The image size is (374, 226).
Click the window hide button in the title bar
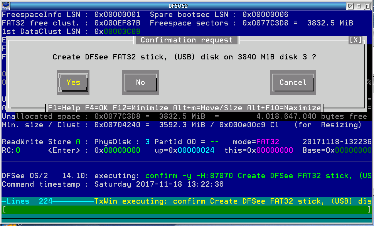[x=350, y=6]
